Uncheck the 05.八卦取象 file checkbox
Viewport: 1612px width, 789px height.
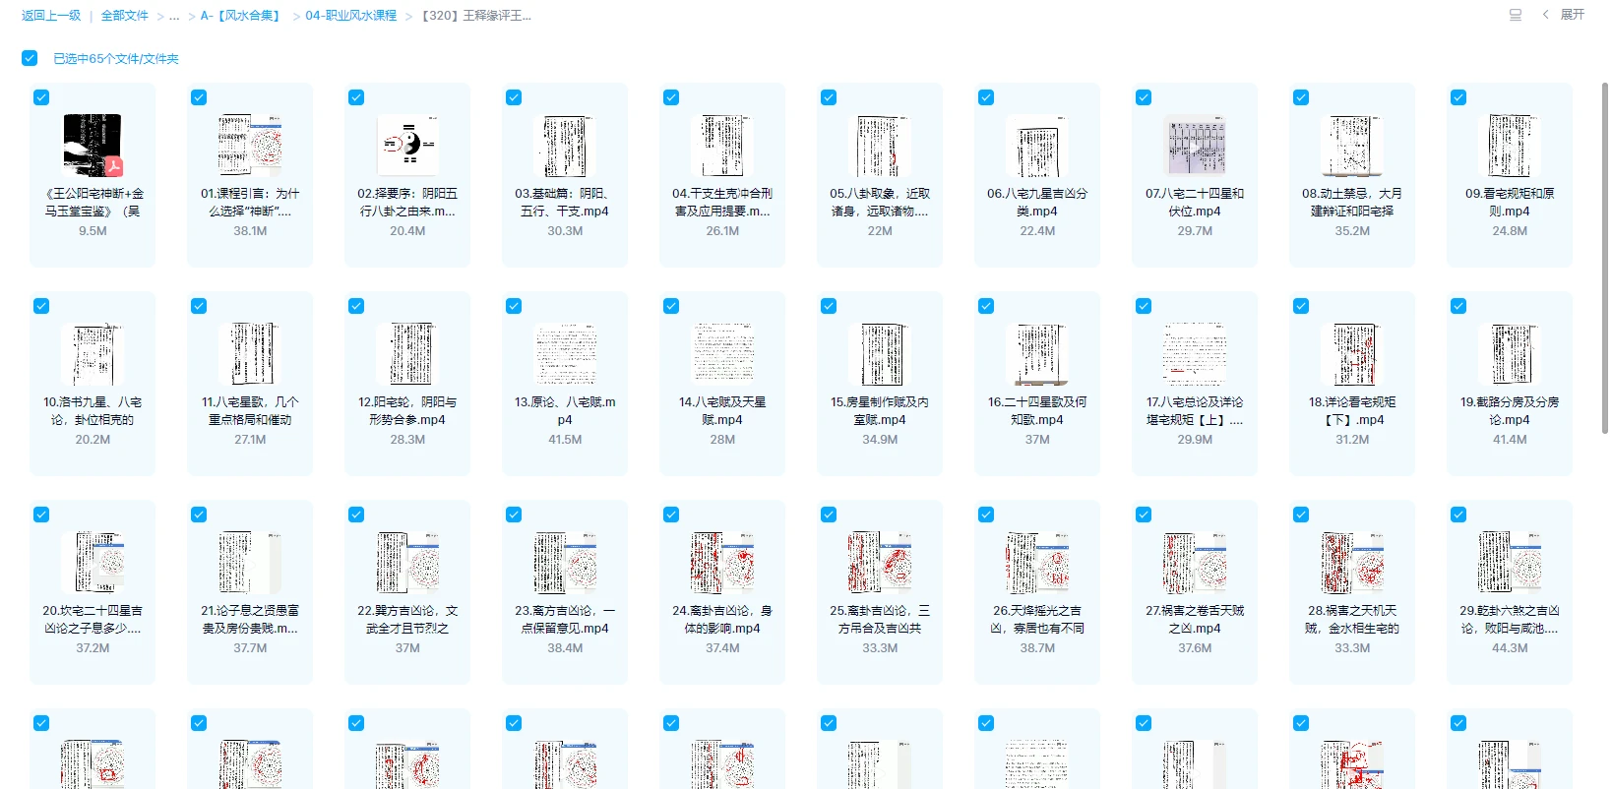[x=829, y=97]
